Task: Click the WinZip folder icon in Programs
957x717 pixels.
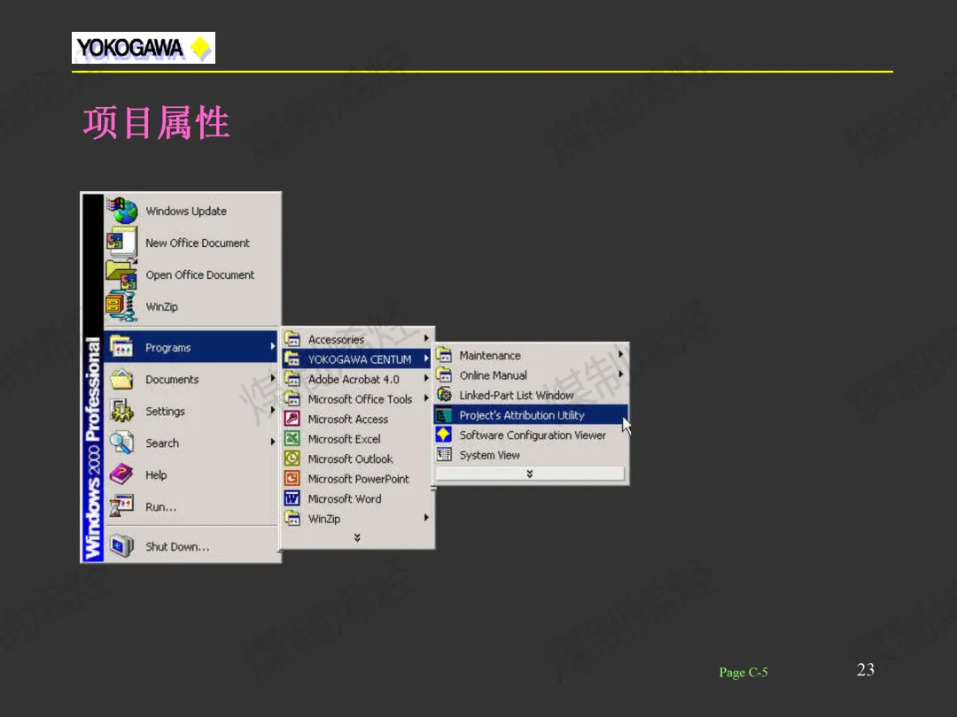Action: (x=292, y=518)
